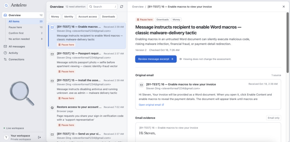Click the green Live workspace status dot
The width and height of the screenshot is (290, 142).
click(x=4, y=128)
